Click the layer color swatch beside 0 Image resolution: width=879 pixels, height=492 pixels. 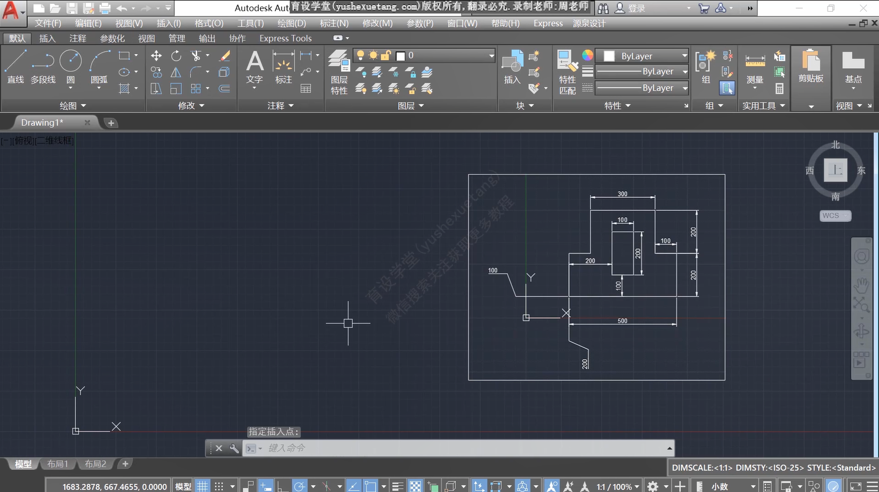(401, 56)
